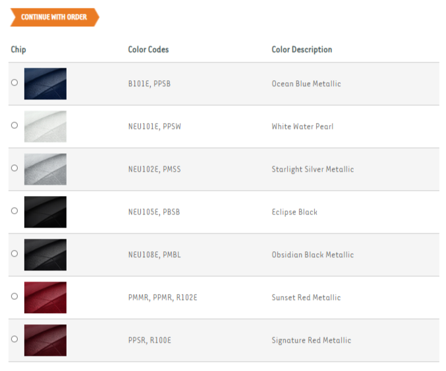The height and width of the screenshot is (371, 446).
Task: Select the Eclipse Black radio button
Action: coord(14,210)
